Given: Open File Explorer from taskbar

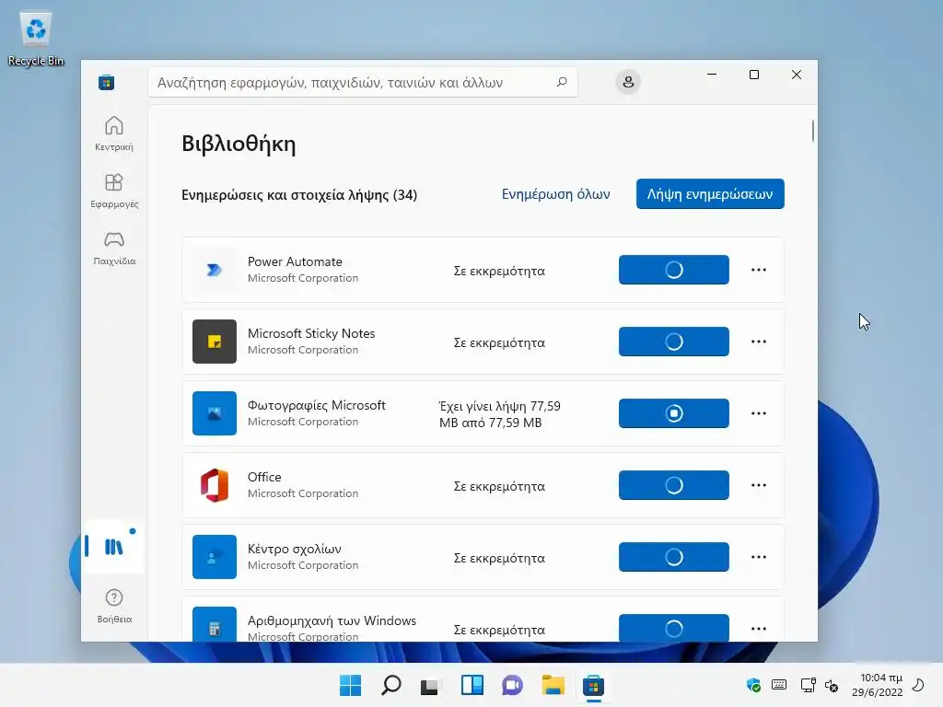Looking at the screenshot, I should (553, 685).
